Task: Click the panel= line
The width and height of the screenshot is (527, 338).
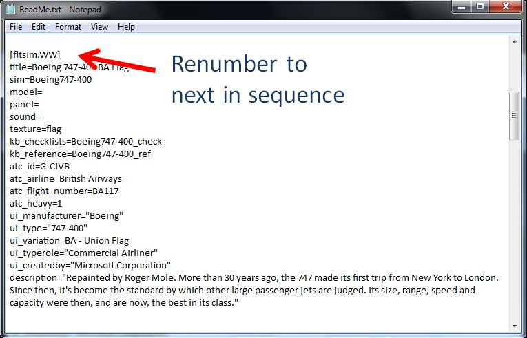Action: 24,104
